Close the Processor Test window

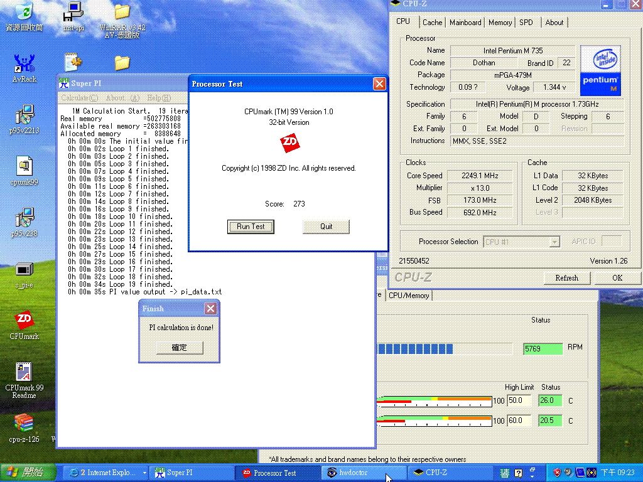[x=379, y=83]
